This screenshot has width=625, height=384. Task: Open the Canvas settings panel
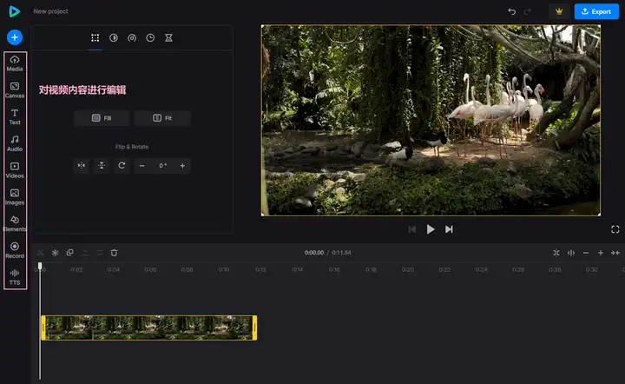15,90
